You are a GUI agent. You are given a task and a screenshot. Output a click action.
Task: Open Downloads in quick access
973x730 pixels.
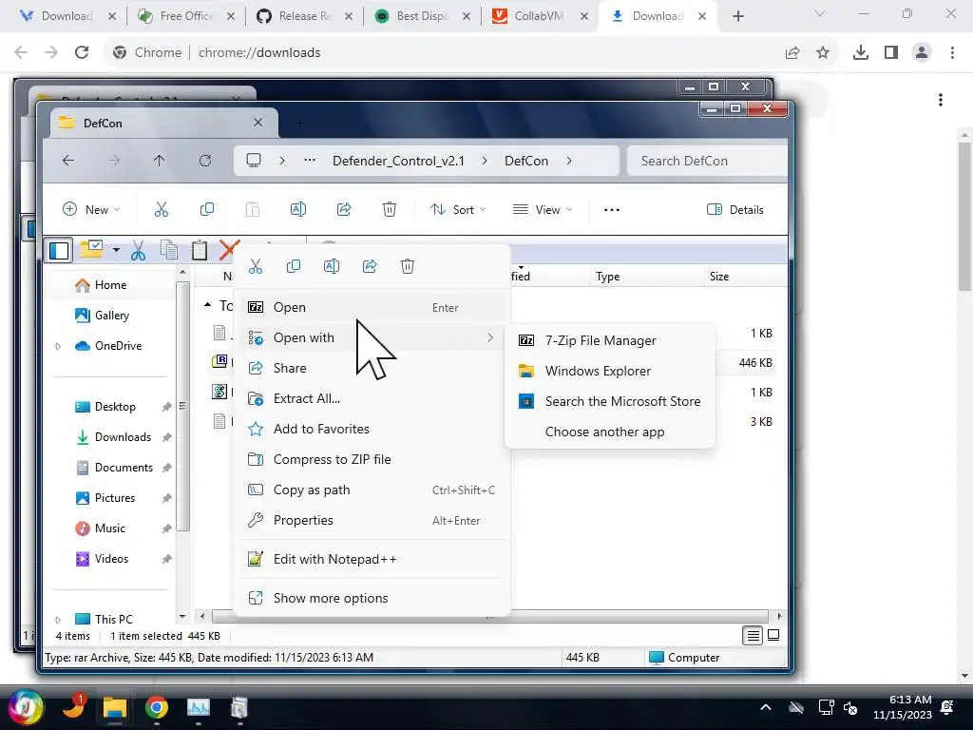tap(113, 437)
